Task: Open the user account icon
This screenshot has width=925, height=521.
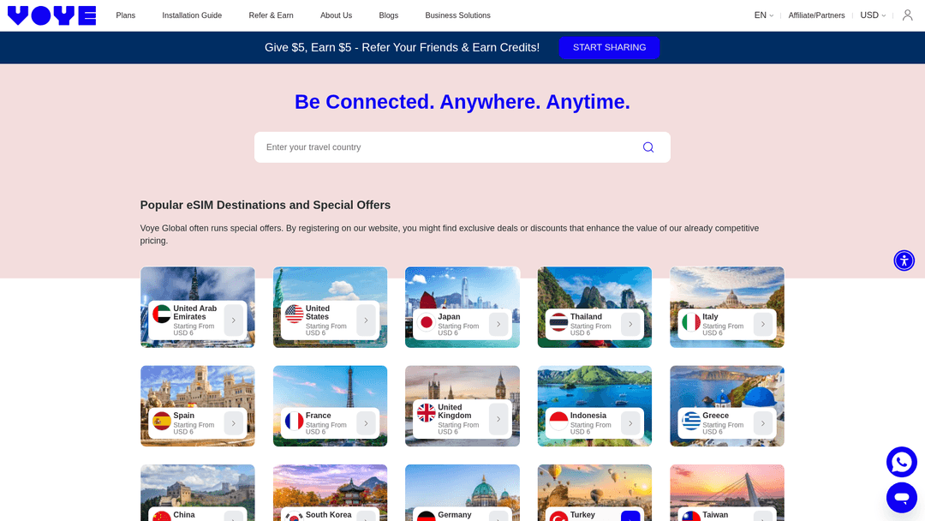Action: coord(907,15)
